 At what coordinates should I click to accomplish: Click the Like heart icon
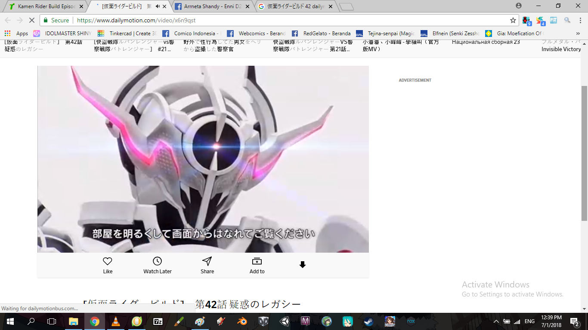click(108, 261)
